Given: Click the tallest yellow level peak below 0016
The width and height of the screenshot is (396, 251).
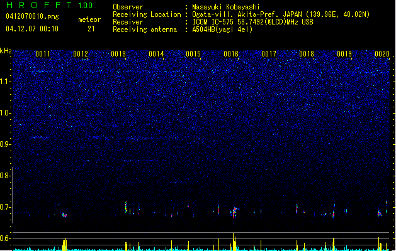Looking at the screenshot, I should [234, 241].
